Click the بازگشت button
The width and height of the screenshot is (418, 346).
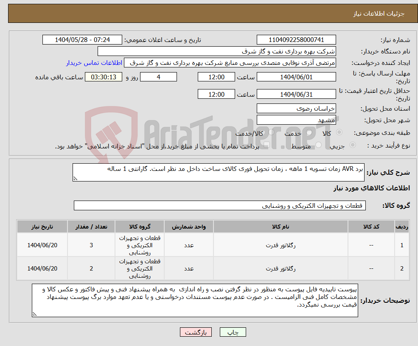[x=195, y=332]
